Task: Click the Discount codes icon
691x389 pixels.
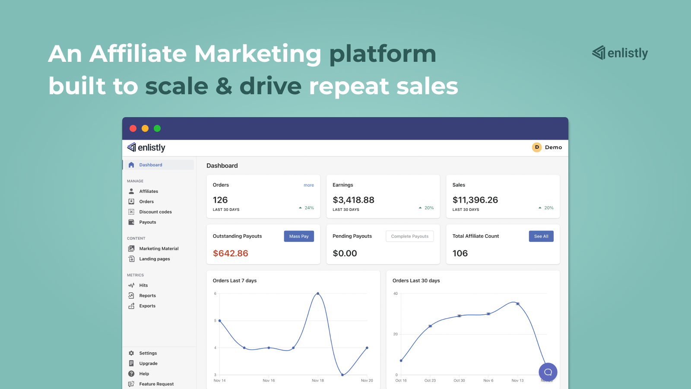Action: pos(131,212)
